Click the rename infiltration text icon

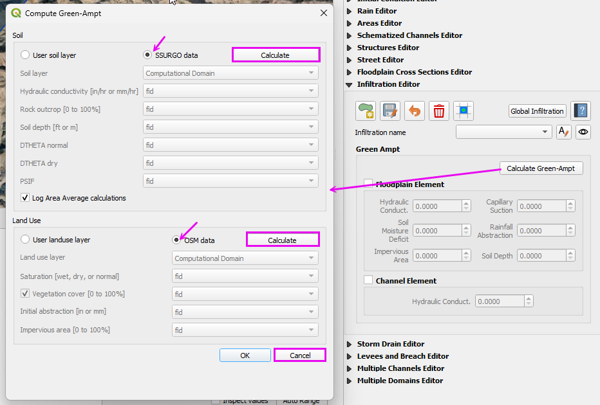(x=563, y=132)
